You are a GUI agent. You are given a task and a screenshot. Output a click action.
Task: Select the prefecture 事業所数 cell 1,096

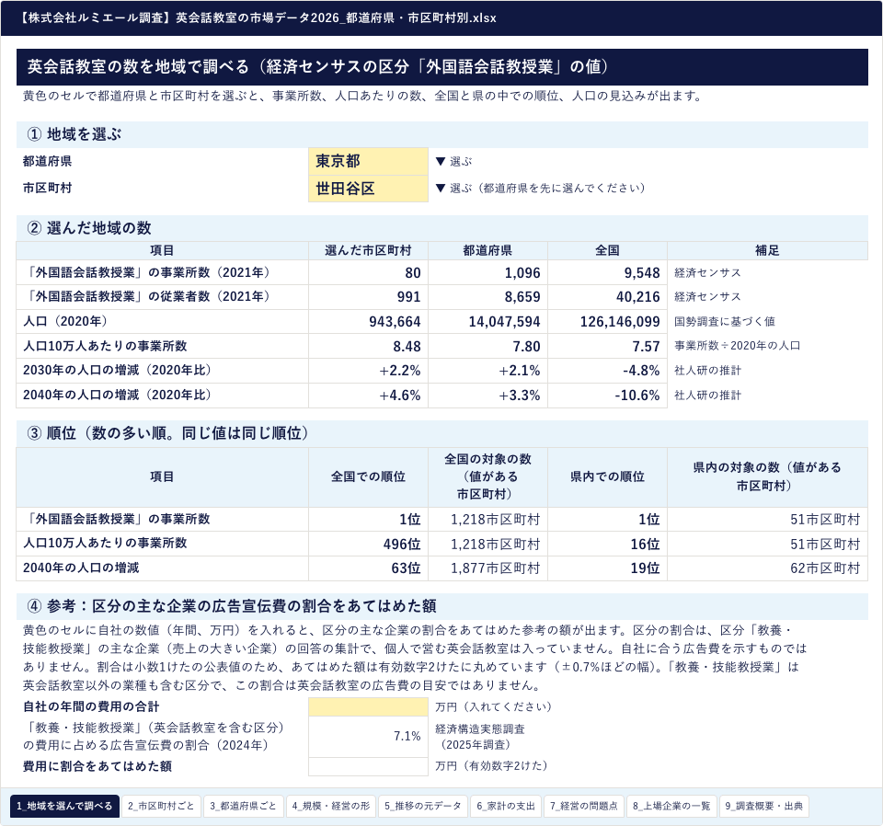(487, 272)
